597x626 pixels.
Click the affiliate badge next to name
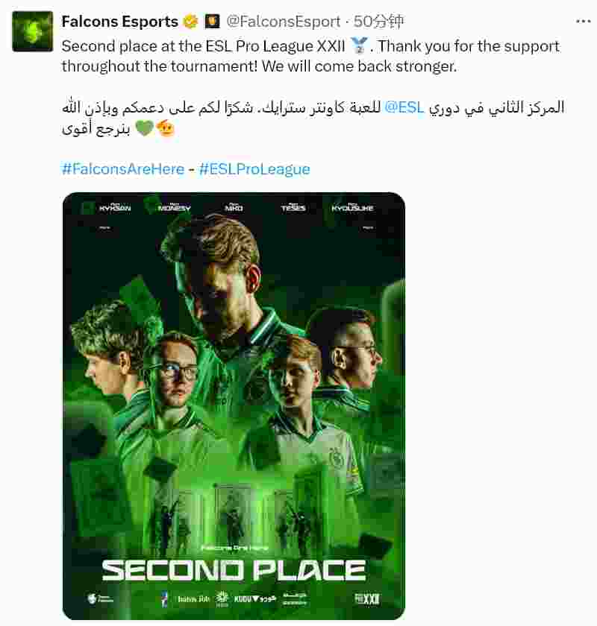(x=212, y=22)
